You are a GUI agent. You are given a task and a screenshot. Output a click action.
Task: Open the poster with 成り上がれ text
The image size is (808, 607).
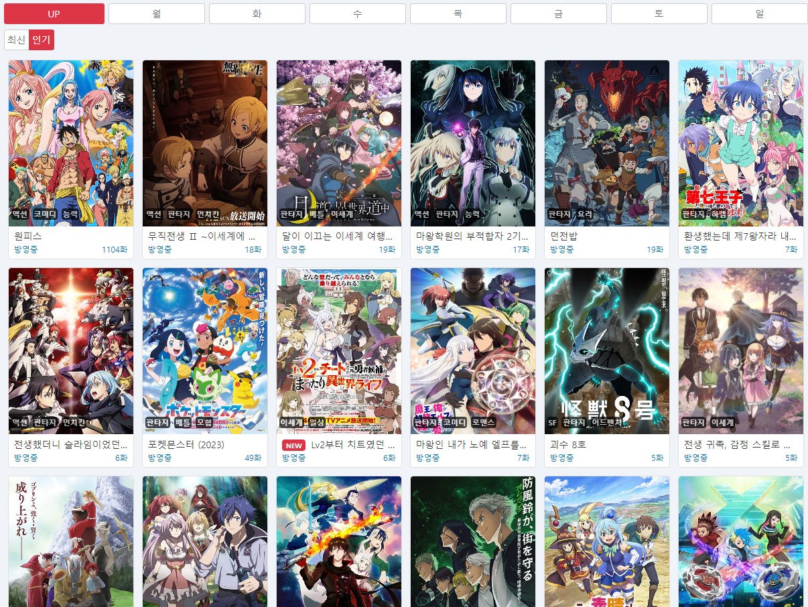coord(71,541)
